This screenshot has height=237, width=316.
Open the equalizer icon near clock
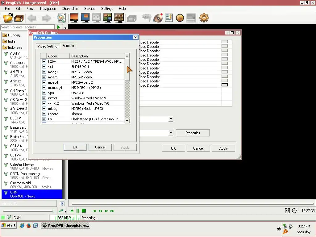click(287, 210)
